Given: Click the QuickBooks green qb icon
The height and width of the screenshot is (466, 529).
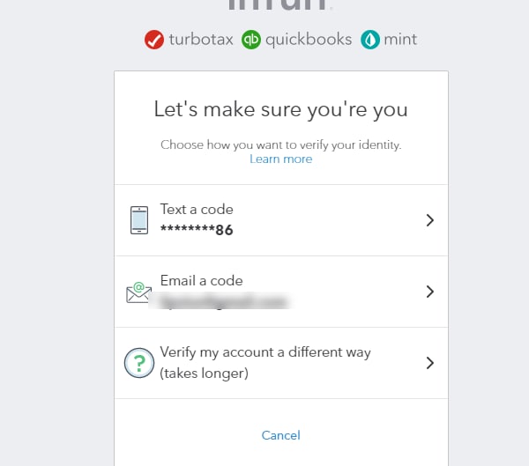Looking at the screenshot, I should pos(251,40).
